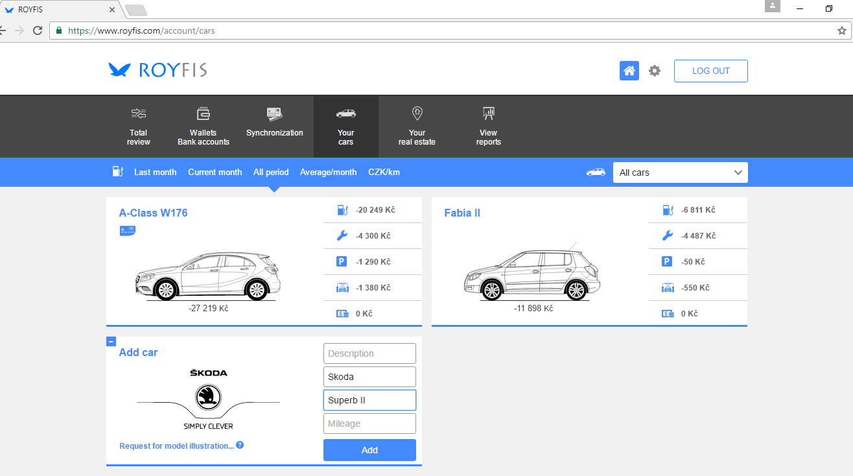Click the car wash icon for -1 380 Kč
This screenshot has height=476, width=853.
click(x=342, y=288)
